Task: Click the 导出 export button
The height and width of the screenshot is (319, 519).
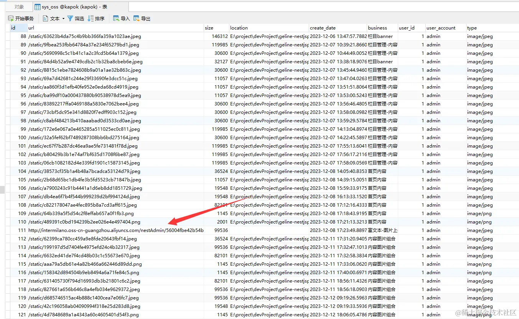Action: pyautogui.click(x=142, y=18)
